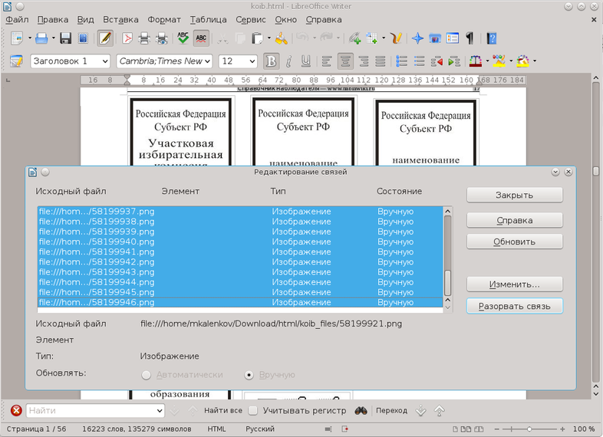Align paragraph left

327,61
